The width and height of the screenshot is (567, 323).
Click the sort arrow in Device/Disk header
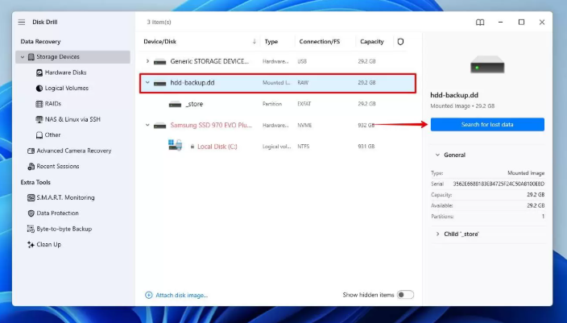click(255, 41)
